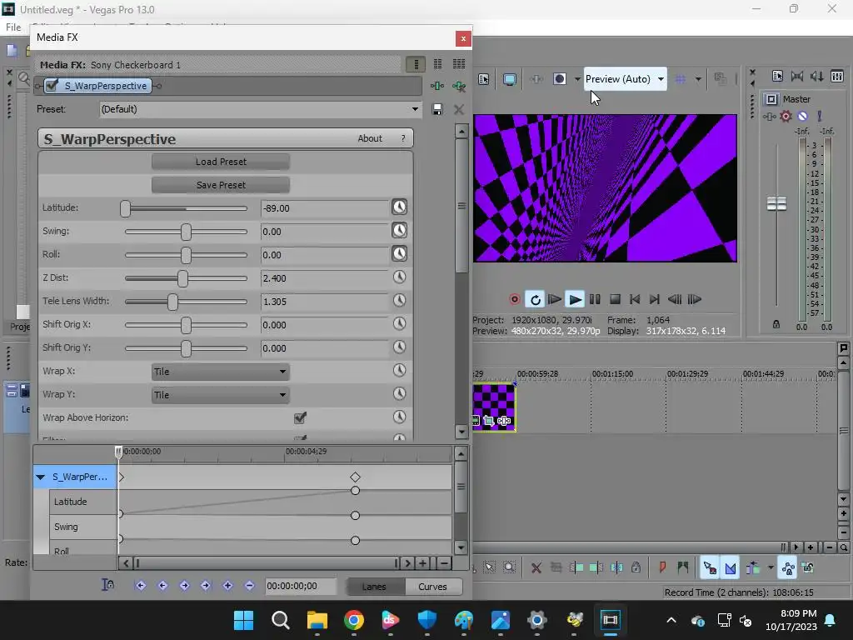The height and width of the screenshot is (640, 853).
Task: Click the Master bus FX gear icon
Action: point(786,116)
